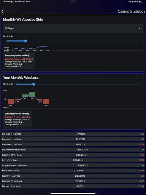Click Total Win/Loss -$745.73 text
Image resolution: width=146 pixels, height=195 pixels.
point(17,117)
